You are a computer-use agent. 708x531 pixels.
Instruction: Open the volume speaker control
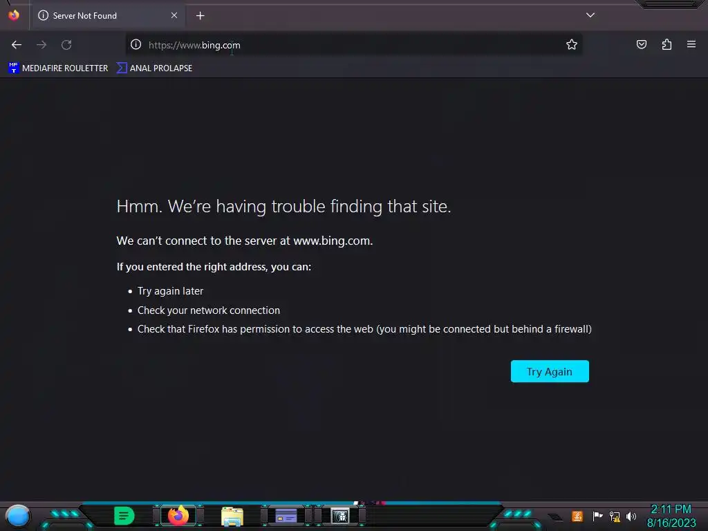click(631, 516)
